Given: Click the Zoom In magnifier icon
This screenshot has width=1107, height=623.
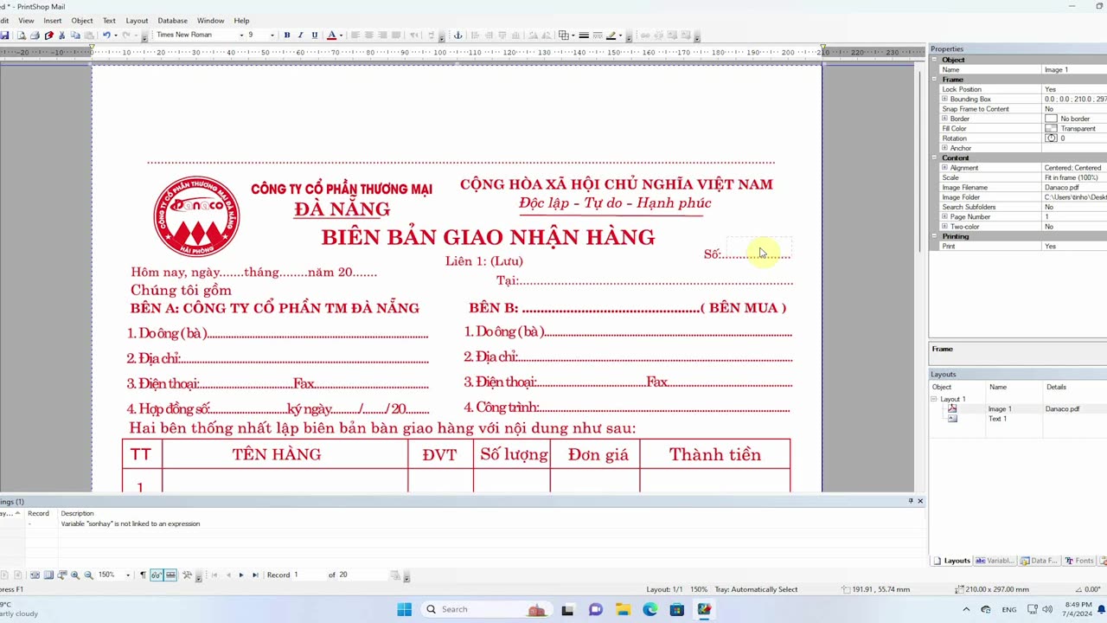Looking at the screenshot, I should click(x=75, y=575).
